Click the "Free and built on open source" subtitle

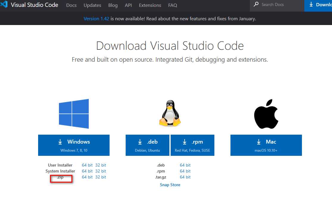[170, 60]
